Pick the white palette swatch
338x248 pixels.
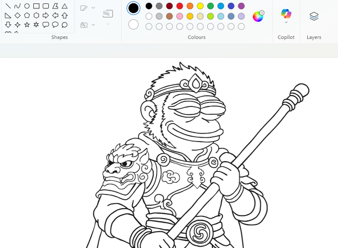149,16
